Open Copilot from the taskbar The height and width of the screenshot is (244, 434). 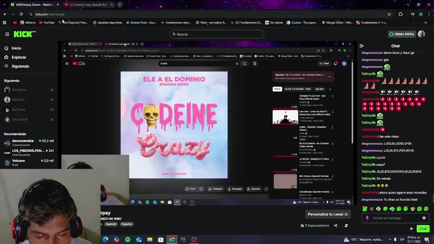pyautogui.click(x=117, y=240)
